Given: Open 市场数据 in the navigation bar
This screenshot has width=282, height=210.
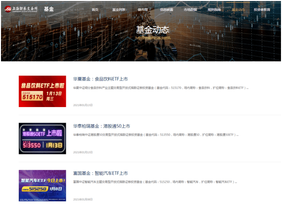Looking at the screenshot, I should [x=191, y=10].
